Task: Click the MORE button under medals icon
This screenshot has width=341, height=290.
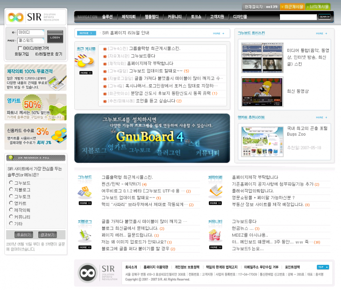Action: pyautogui.click(x=85, y=72)
